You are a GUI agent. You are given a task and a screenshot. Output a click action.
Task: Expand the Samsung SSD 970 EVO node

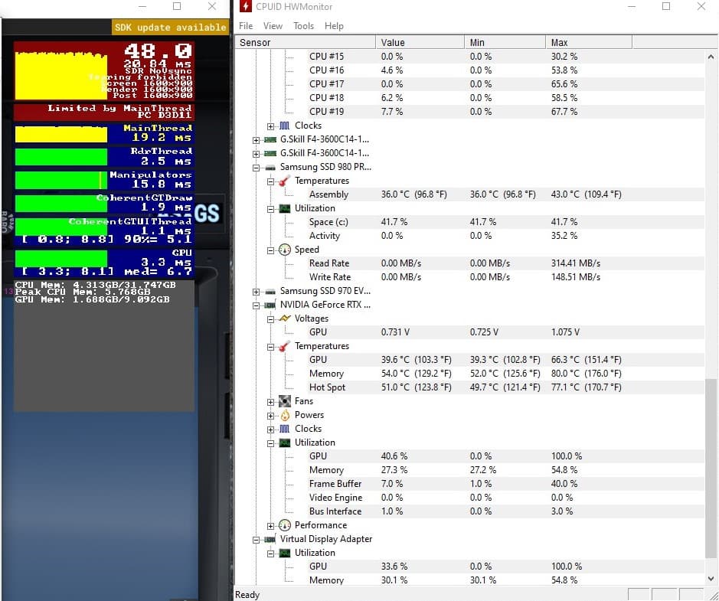pyautogui.click(x=257, y=291)
